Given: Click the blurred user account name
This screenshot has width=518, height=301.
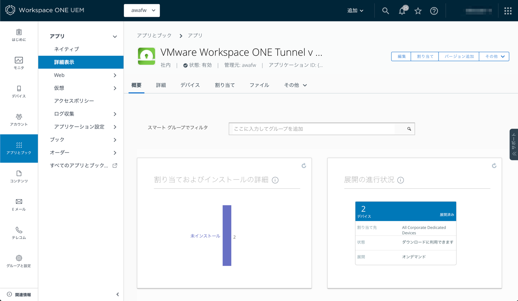Looking at the screenshot, I should pos(478,11).
